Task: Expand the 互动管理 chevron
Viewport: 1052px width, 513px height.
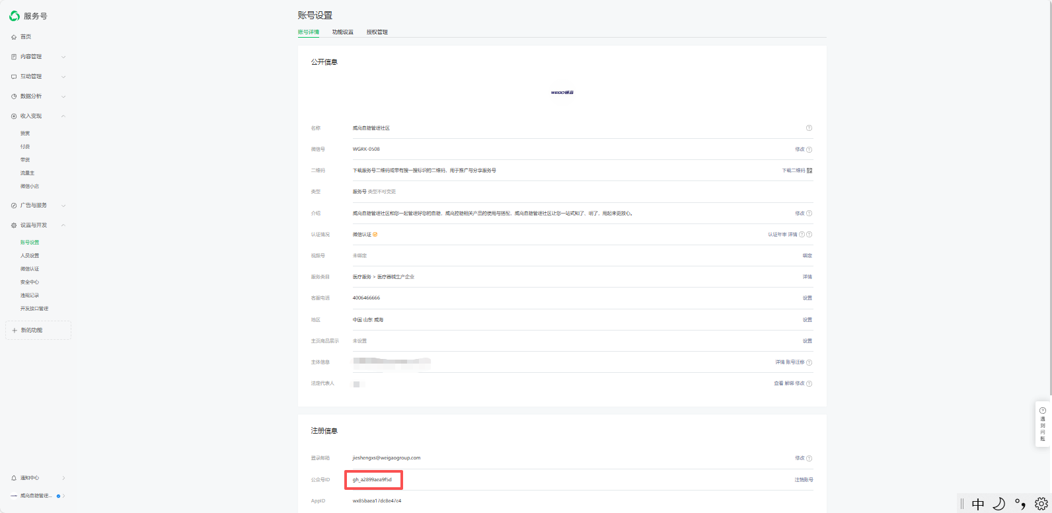Action: pyautogui.click(x=63, y=77)
